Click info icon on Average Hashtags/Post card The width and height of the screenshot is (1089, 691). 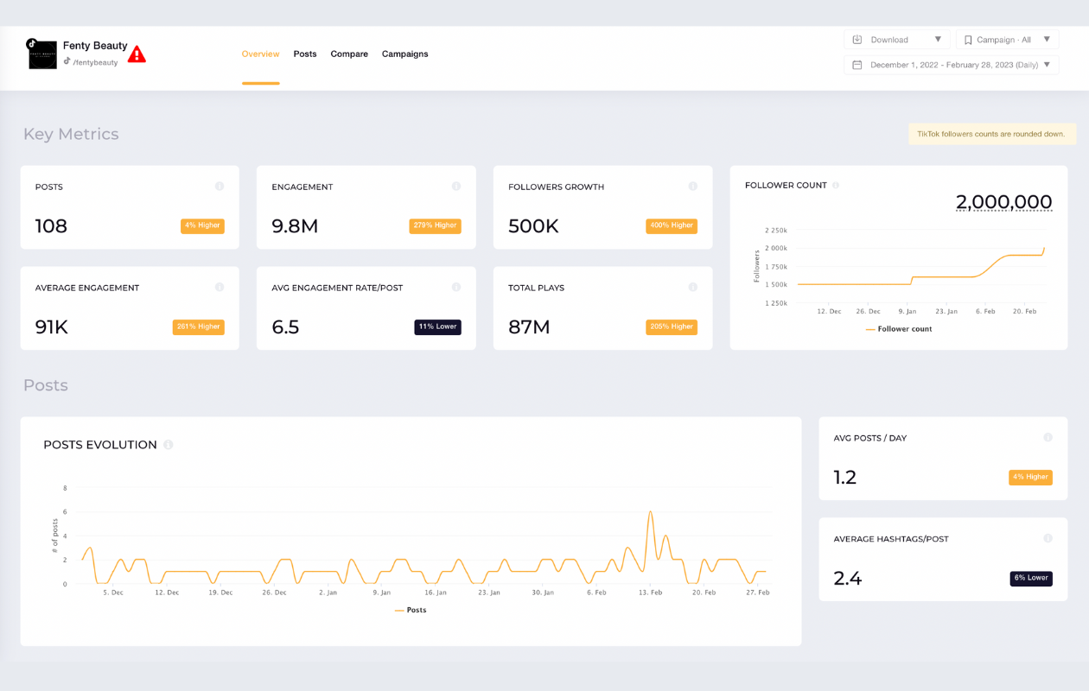[x=1048, y=538]
